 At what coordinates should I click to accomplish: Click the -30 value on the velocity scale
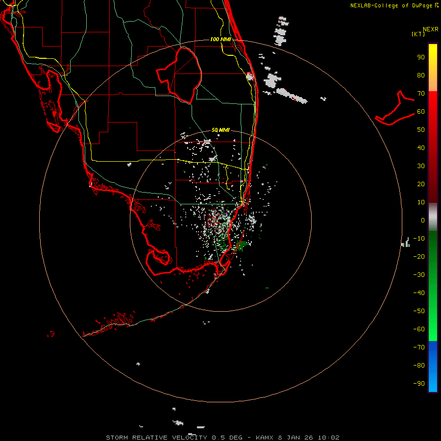(x=419, y=275)
